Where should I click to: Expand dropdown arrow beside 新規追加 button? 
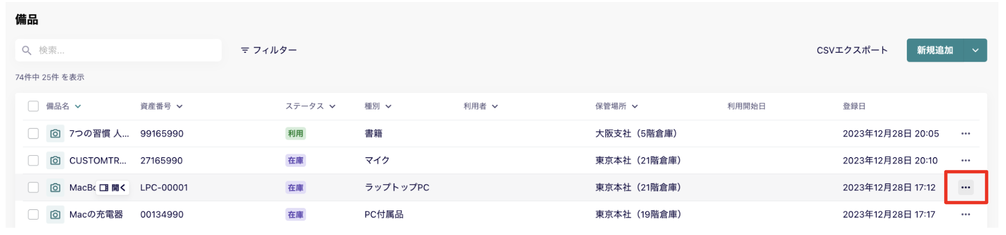pyautogui.click(x=975, y=50)
